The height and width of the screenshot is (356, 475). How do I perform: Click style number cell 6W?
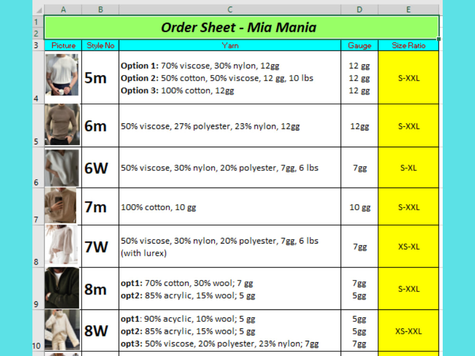[x=100, y=168]
